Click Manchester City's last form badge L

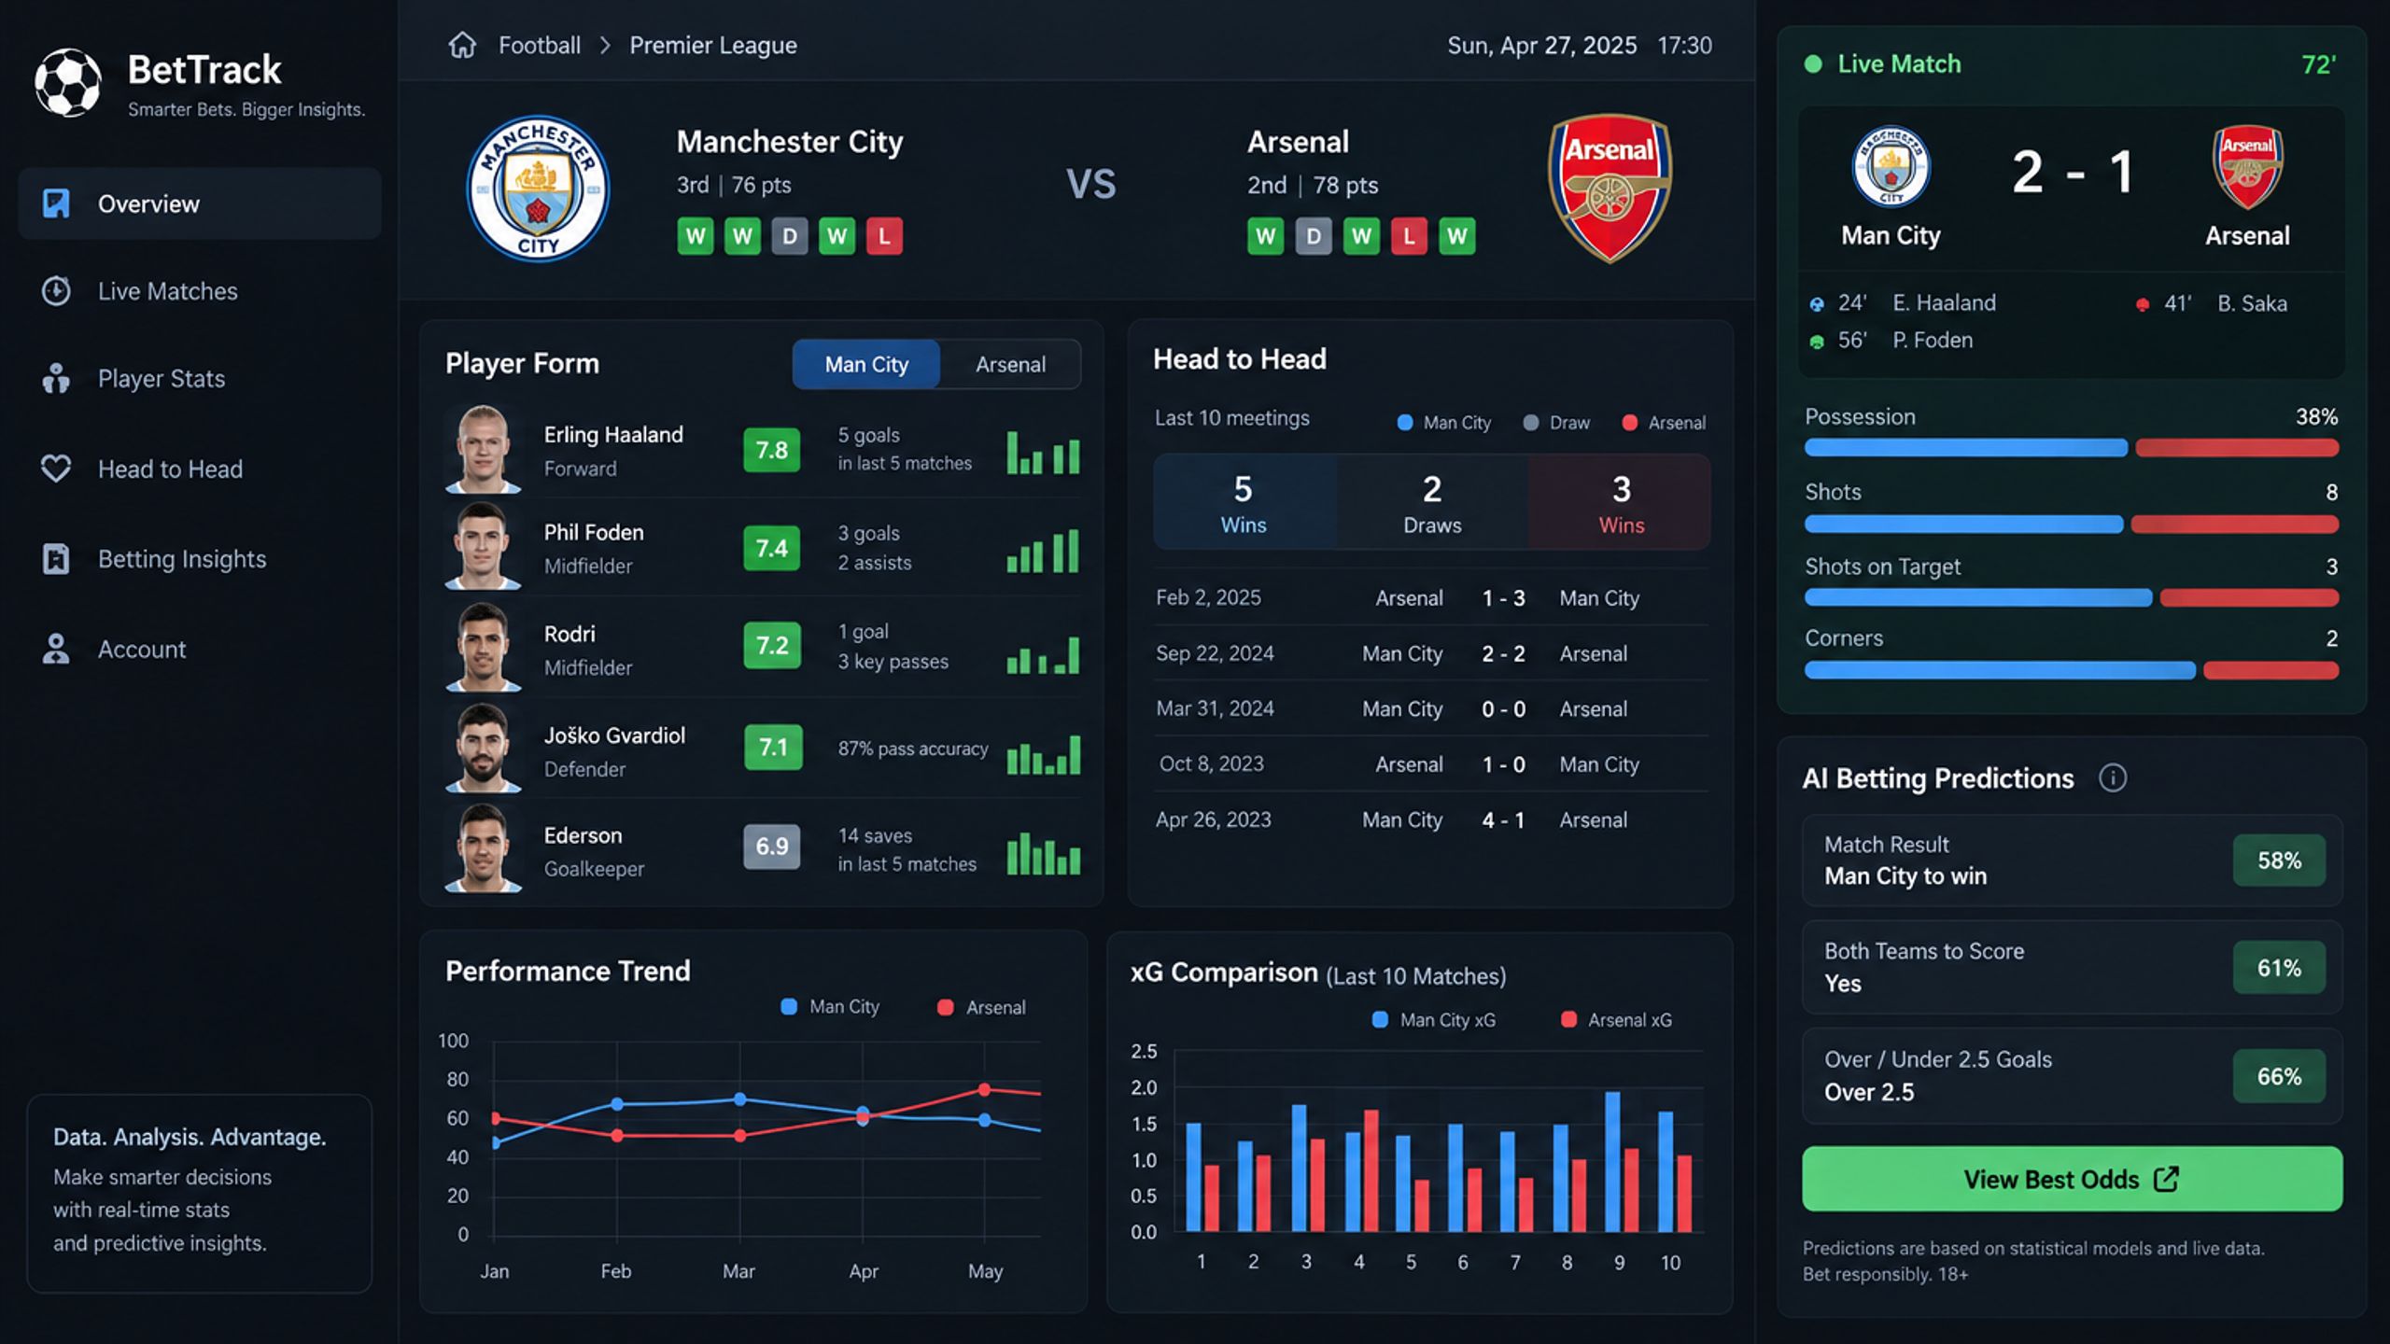pyautogui.click(x=884, y=236)
